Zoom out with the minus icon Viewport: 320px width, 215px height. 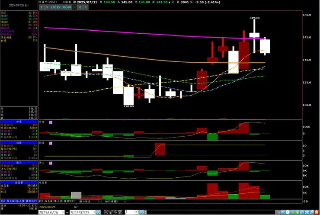click(292, 212)
